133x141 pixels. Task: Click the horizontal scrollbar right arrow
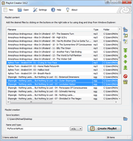[x=116, y=102]
